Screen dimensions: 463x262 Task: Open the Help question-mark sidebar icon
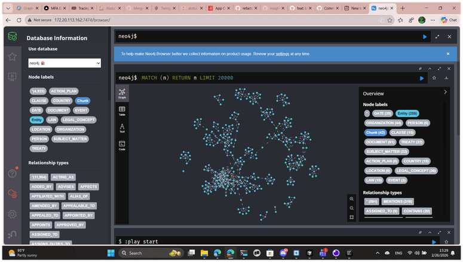point(12,174)
